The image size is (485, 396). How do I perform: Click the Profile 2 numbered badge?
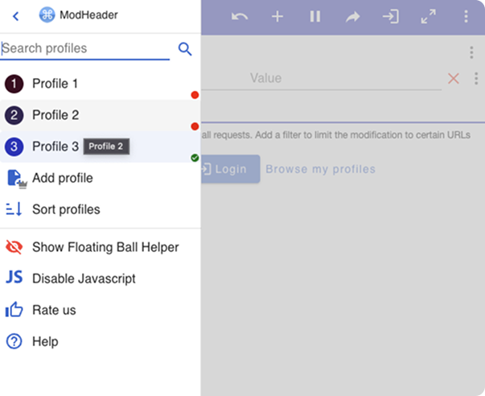pos(14,115)
